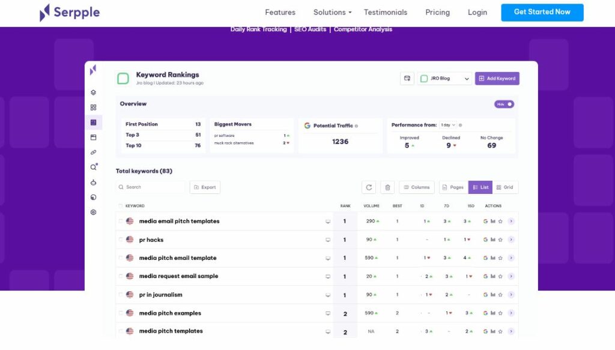
Task: Click the Login link
Action: coord(477,13)
